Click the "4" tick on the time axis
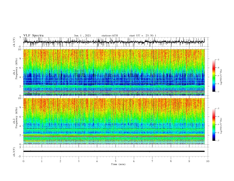 (x=97, y=161)
